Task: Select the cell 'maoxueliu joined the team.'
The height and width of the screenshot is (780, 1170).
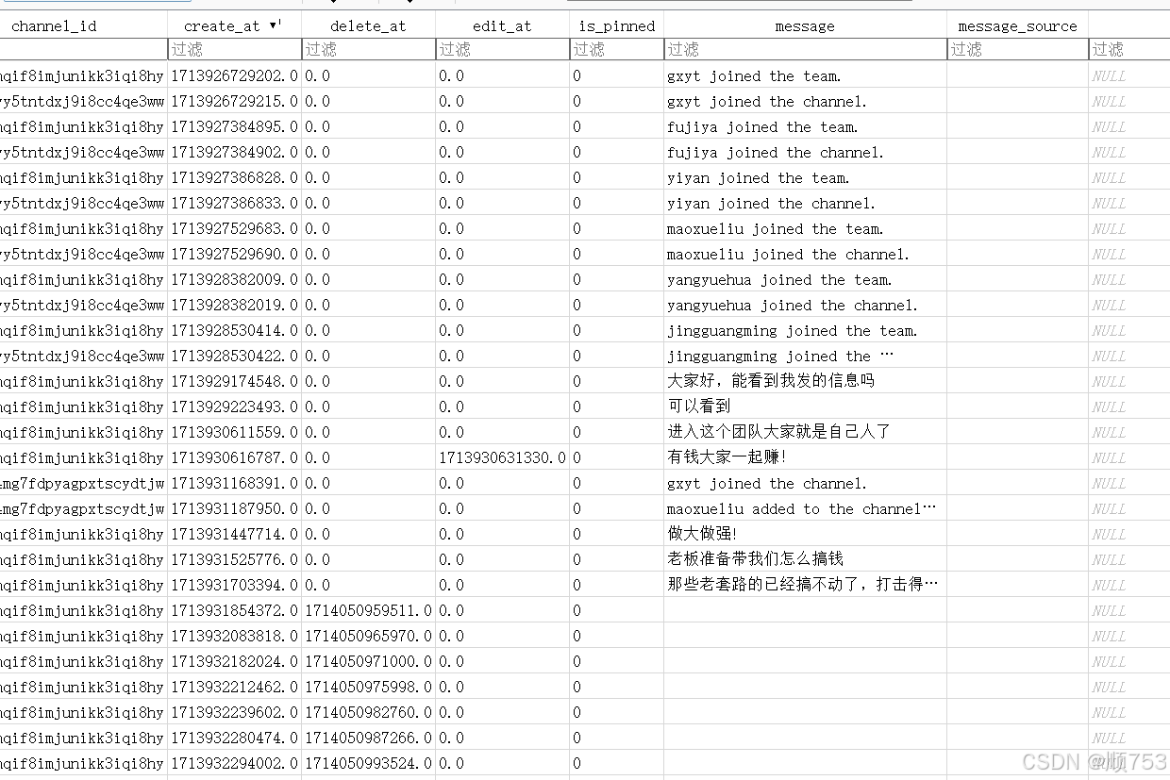Action: (805, 228)
